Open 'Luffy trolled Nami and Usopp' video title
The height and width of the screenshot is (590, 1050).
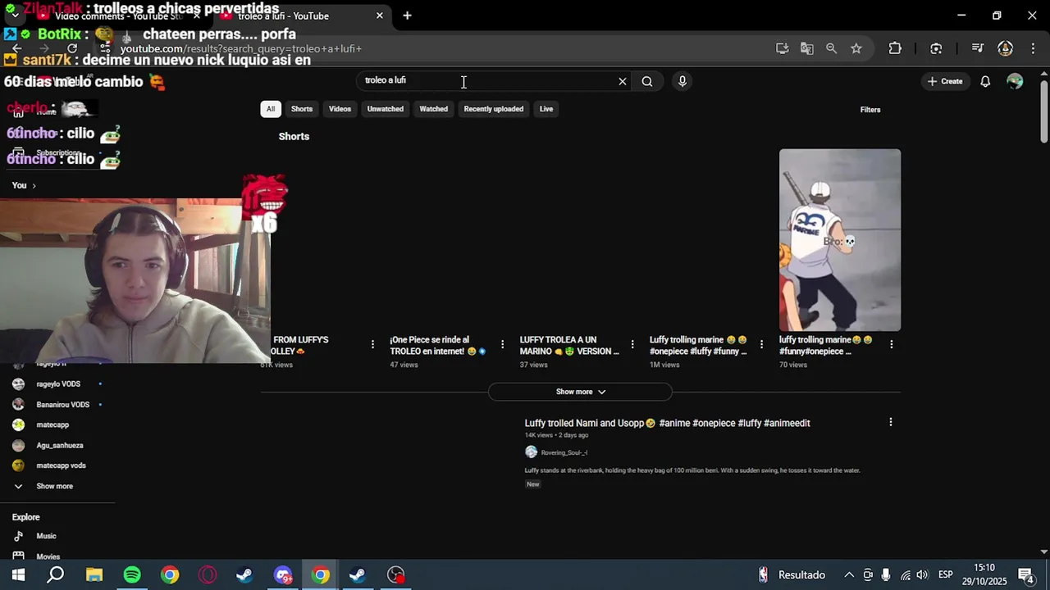point(667,423)
